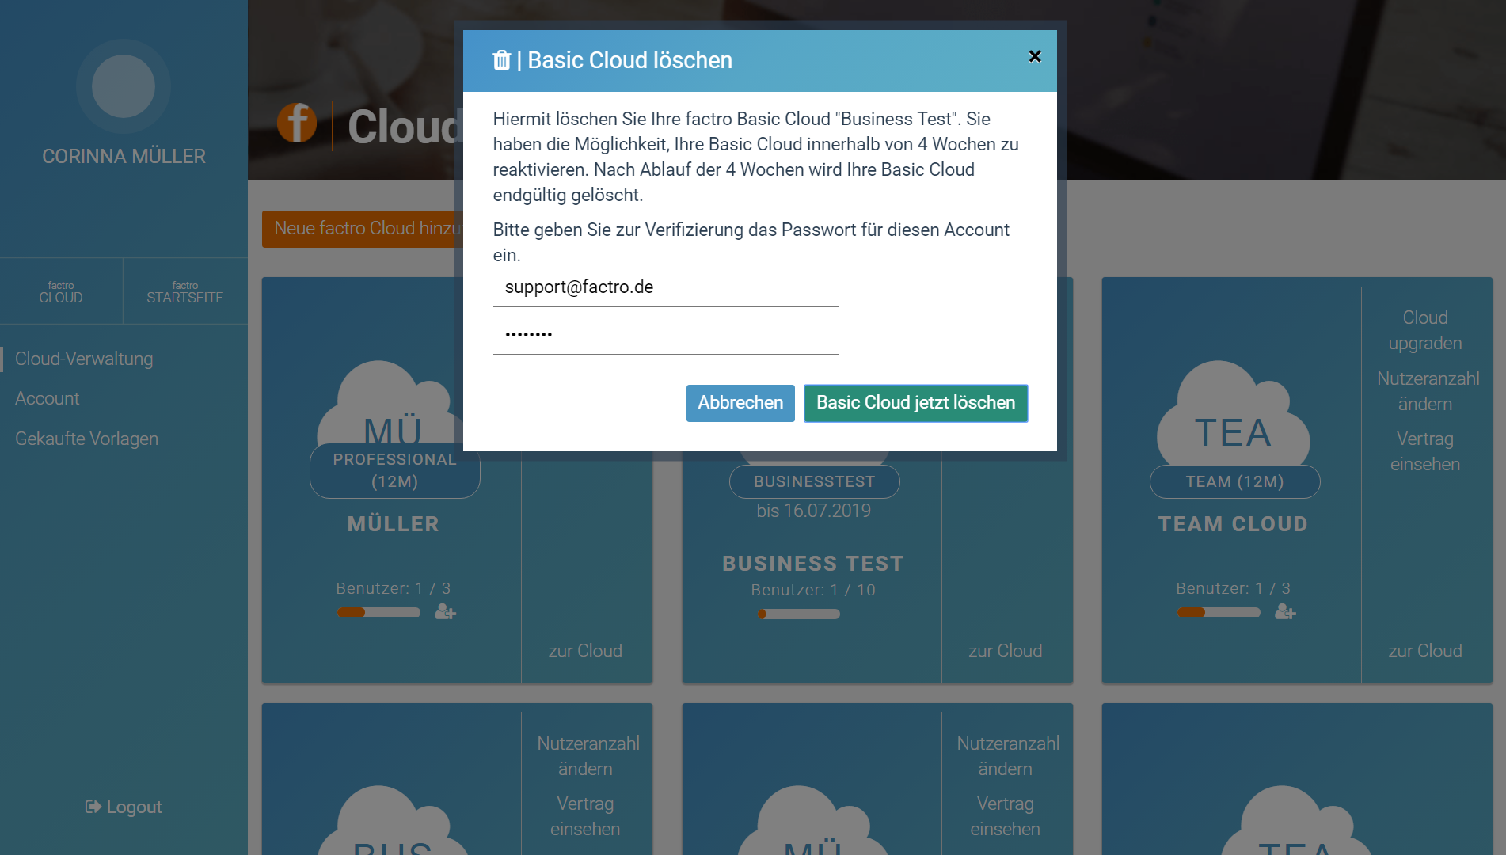1506x855 pixels.
Task: Click zur Cloud on Team Cloud card
Action: coord(1425,651)
